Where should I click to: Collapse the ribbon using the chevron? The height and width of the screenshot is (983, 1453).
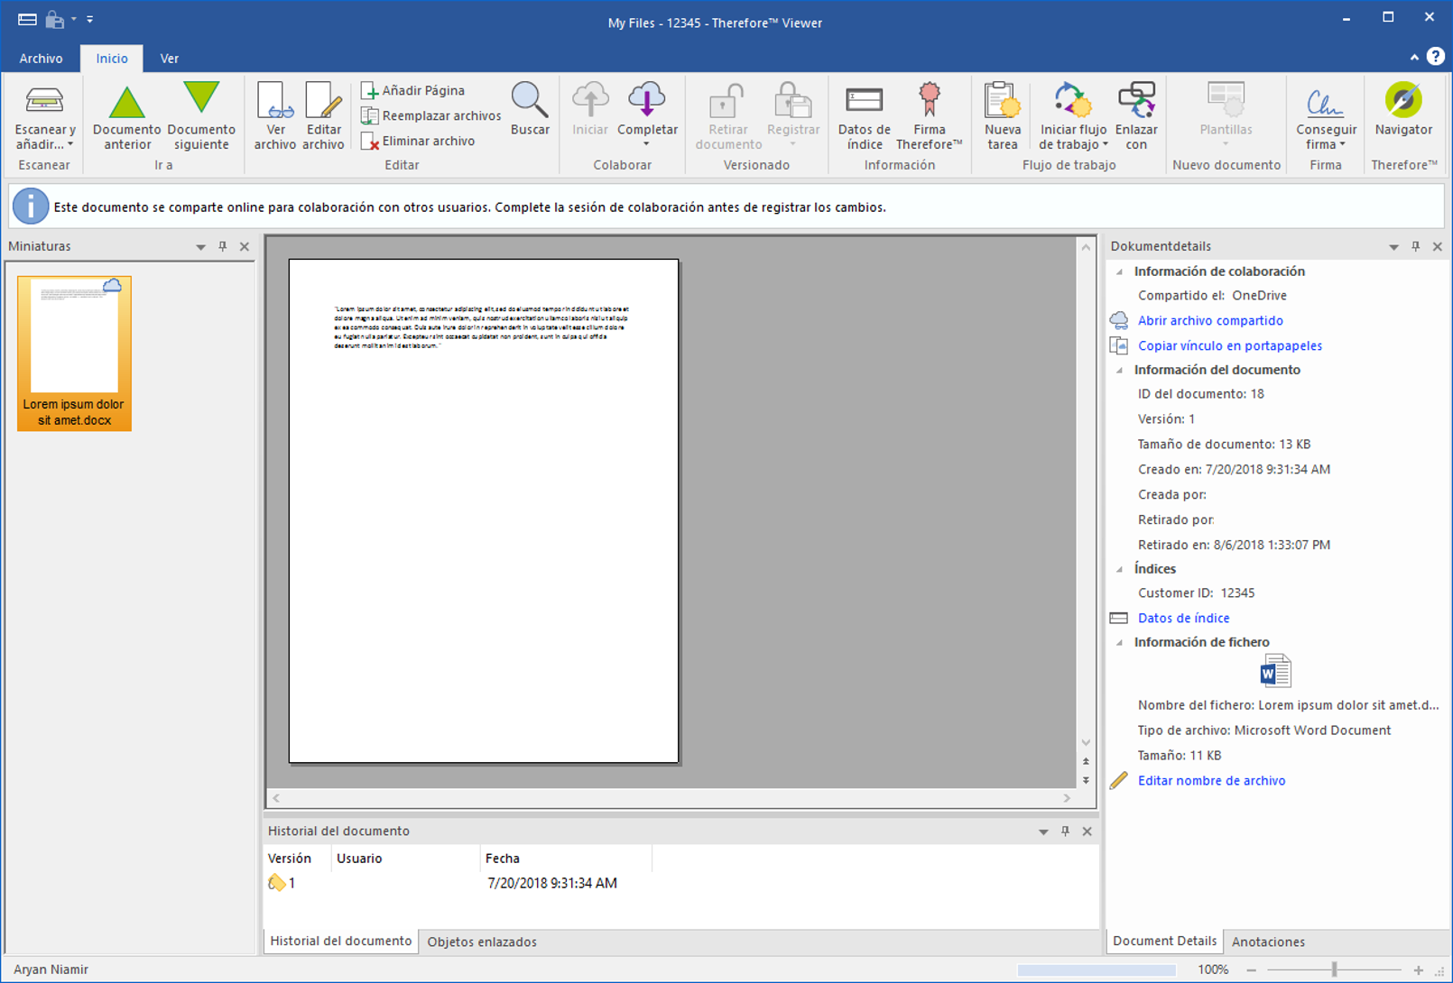click(x=1414, y=57)
